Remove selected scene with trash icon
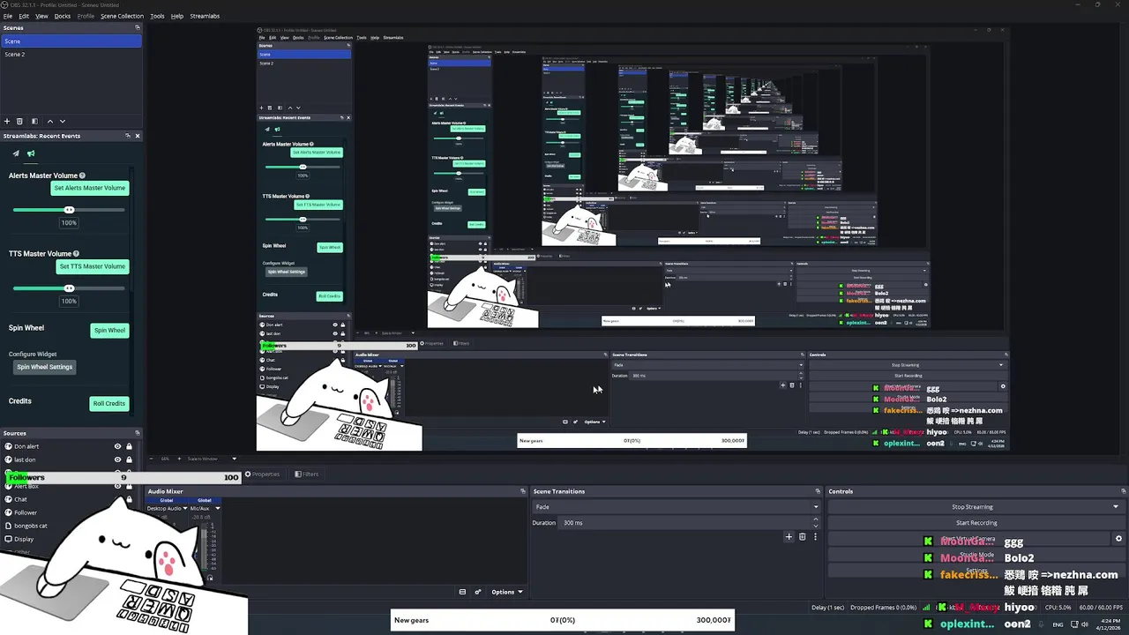 19,121
